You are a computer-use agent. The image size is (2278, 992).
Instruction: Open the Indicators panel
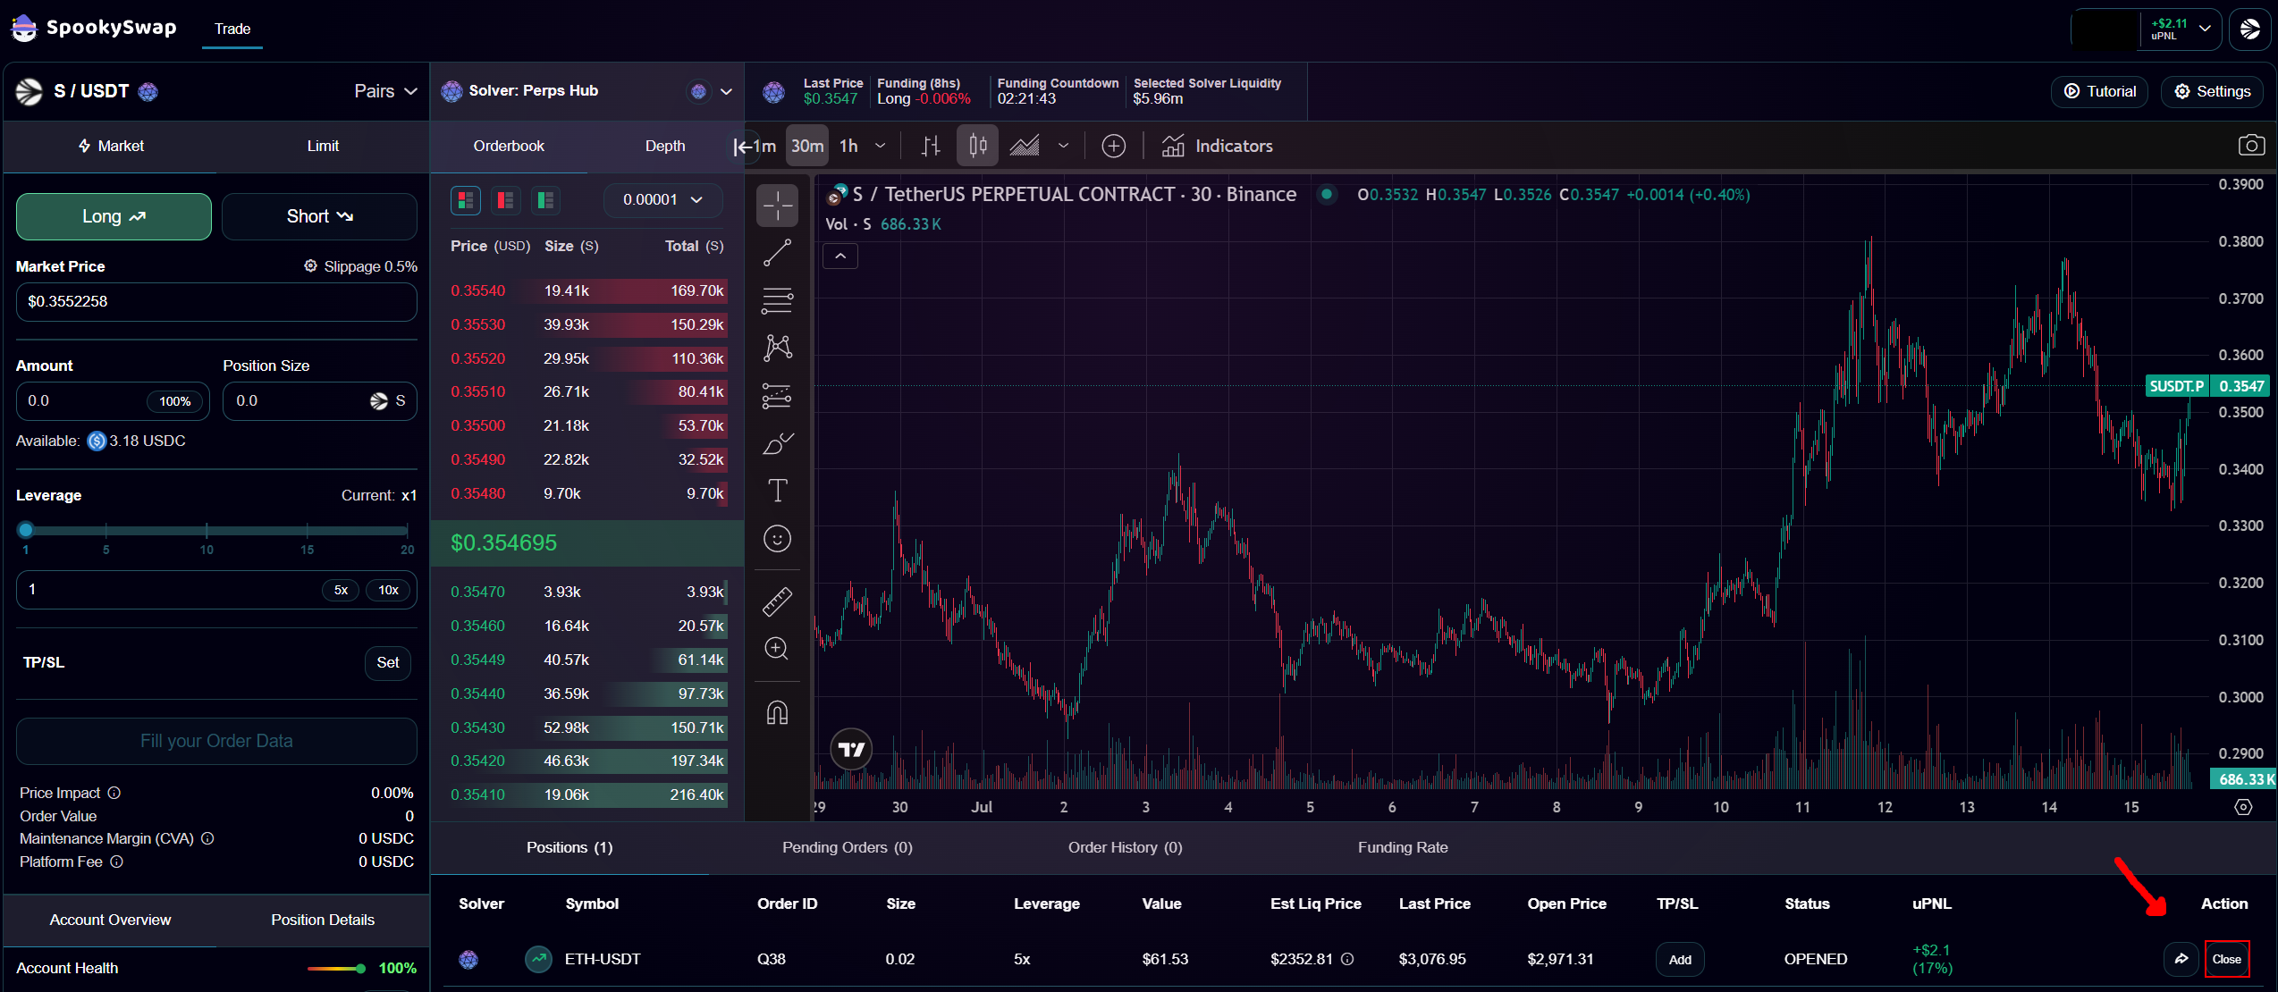[1217, 146]
